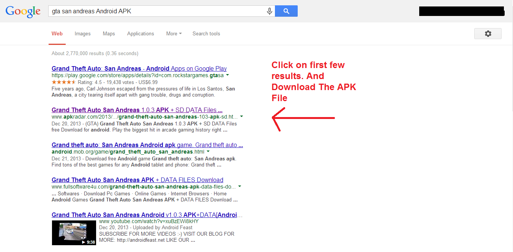This screenshot has width=513, height=252.
Task: Switch to the Images tab
Action: [83, 33]
